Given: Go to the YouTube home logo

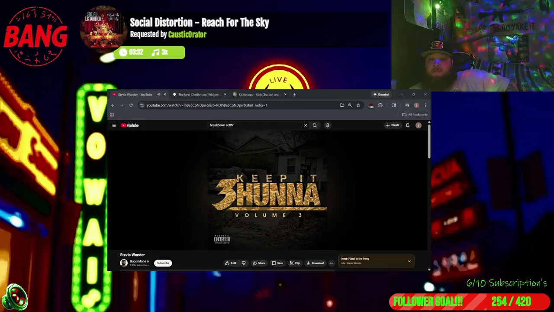Looking at the screenshot, I should (130, 125).
